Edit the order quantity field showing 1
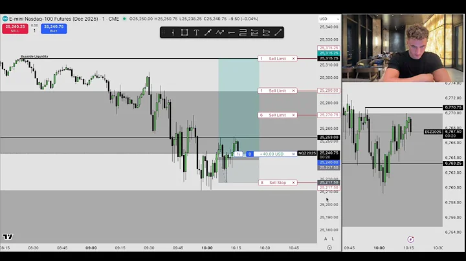This screenshot has width=466, height=261. [x=34, y=30]
